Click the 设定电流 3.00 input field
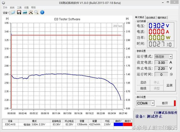This screenshot has width=180, height=132. (161, 63)
